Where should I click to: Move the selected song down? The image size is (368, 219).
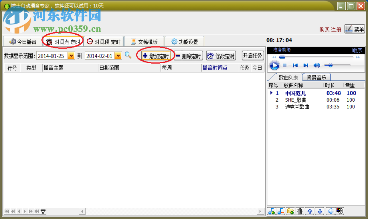[x=320, y=211]
